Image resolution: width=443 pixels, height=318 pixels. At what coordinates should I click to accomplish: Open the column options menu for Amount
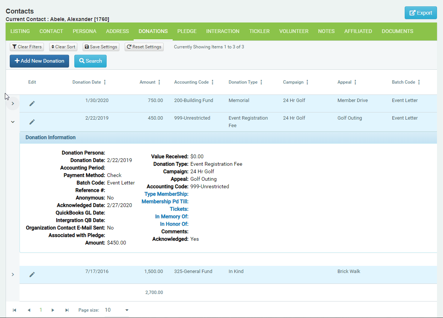click(159, 82)
